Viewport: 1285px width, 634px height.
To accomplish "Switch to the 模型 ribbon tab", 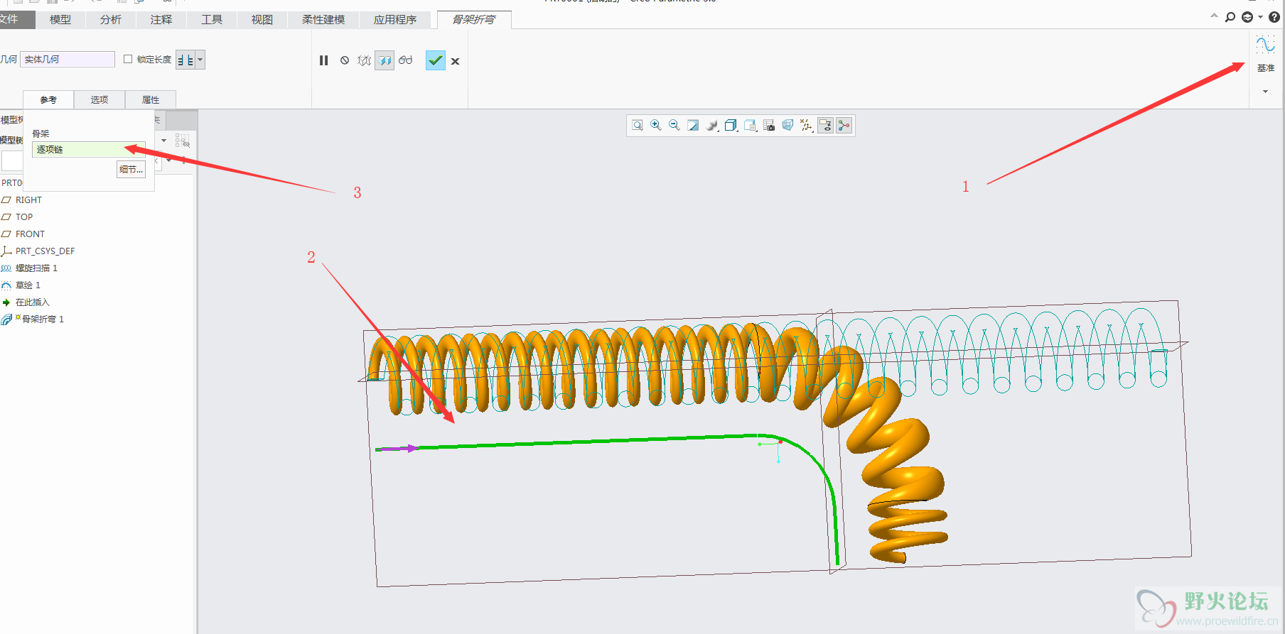I will click(60, 20).
